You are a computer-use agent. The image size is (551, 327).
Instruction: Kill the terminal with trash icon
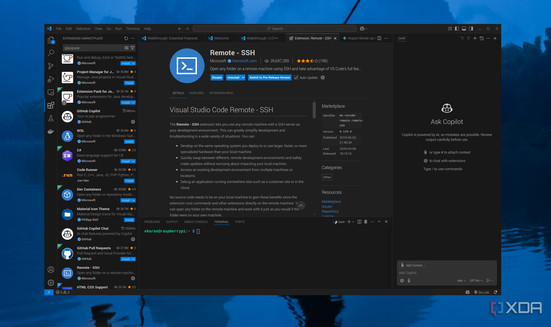pos(366,222)
